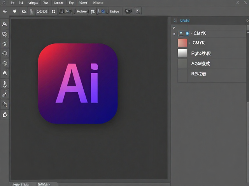Select the CMYK row with the red swatch
249x186 pixels.
(x=212, y=43)
